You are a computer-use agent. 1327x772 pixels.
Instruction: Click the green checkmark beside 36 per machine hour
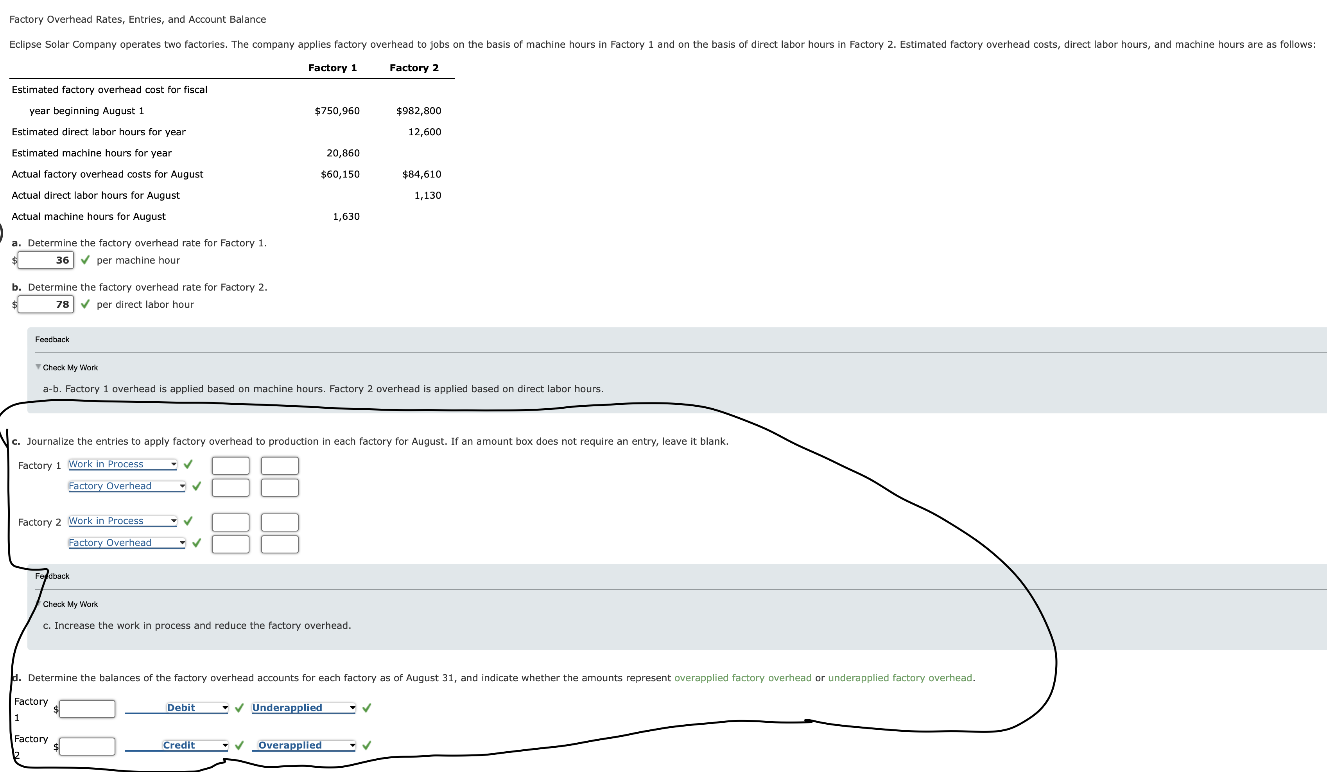click(x=86, y=260)
